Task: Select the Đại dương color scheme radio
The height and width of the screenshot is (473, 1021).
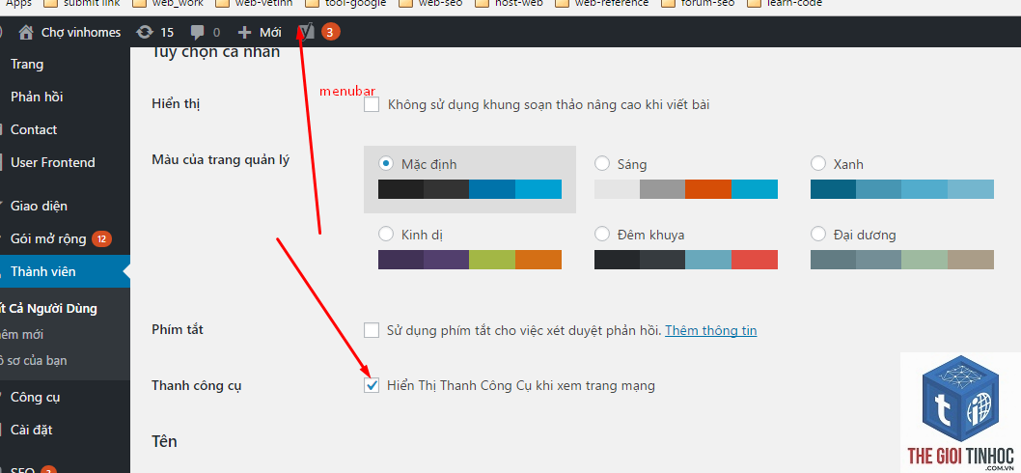Action: [818, 234]
